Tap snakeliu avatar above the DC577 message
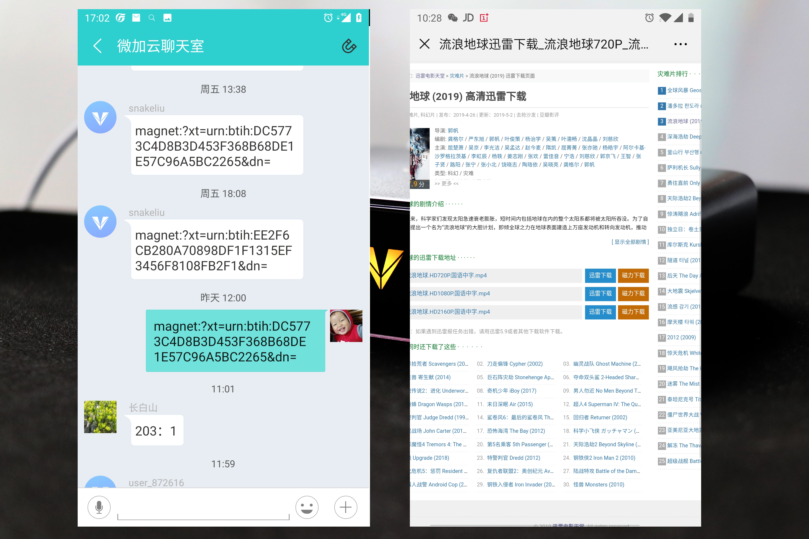 pos(100,117)
